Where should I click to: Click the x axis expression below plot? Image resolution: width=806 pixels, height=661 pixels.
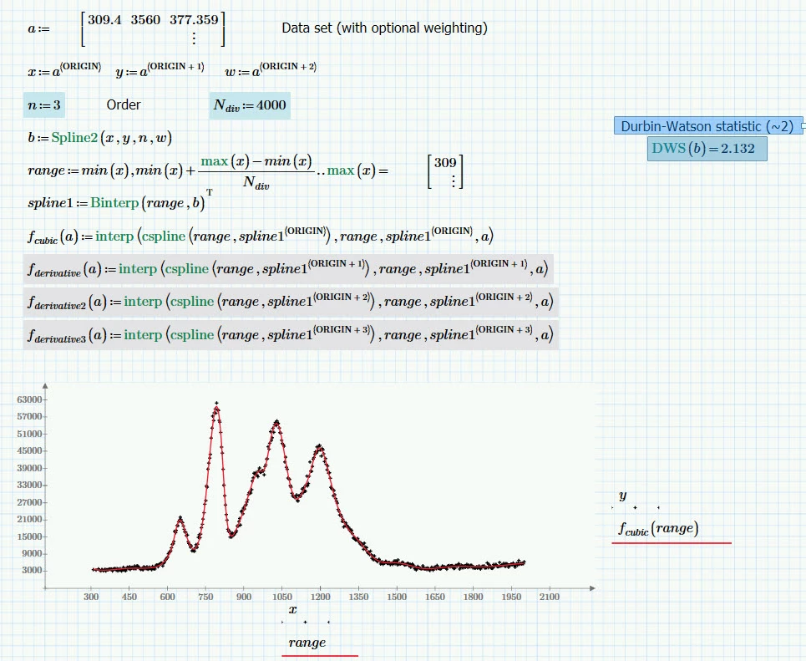coord(293,610)
